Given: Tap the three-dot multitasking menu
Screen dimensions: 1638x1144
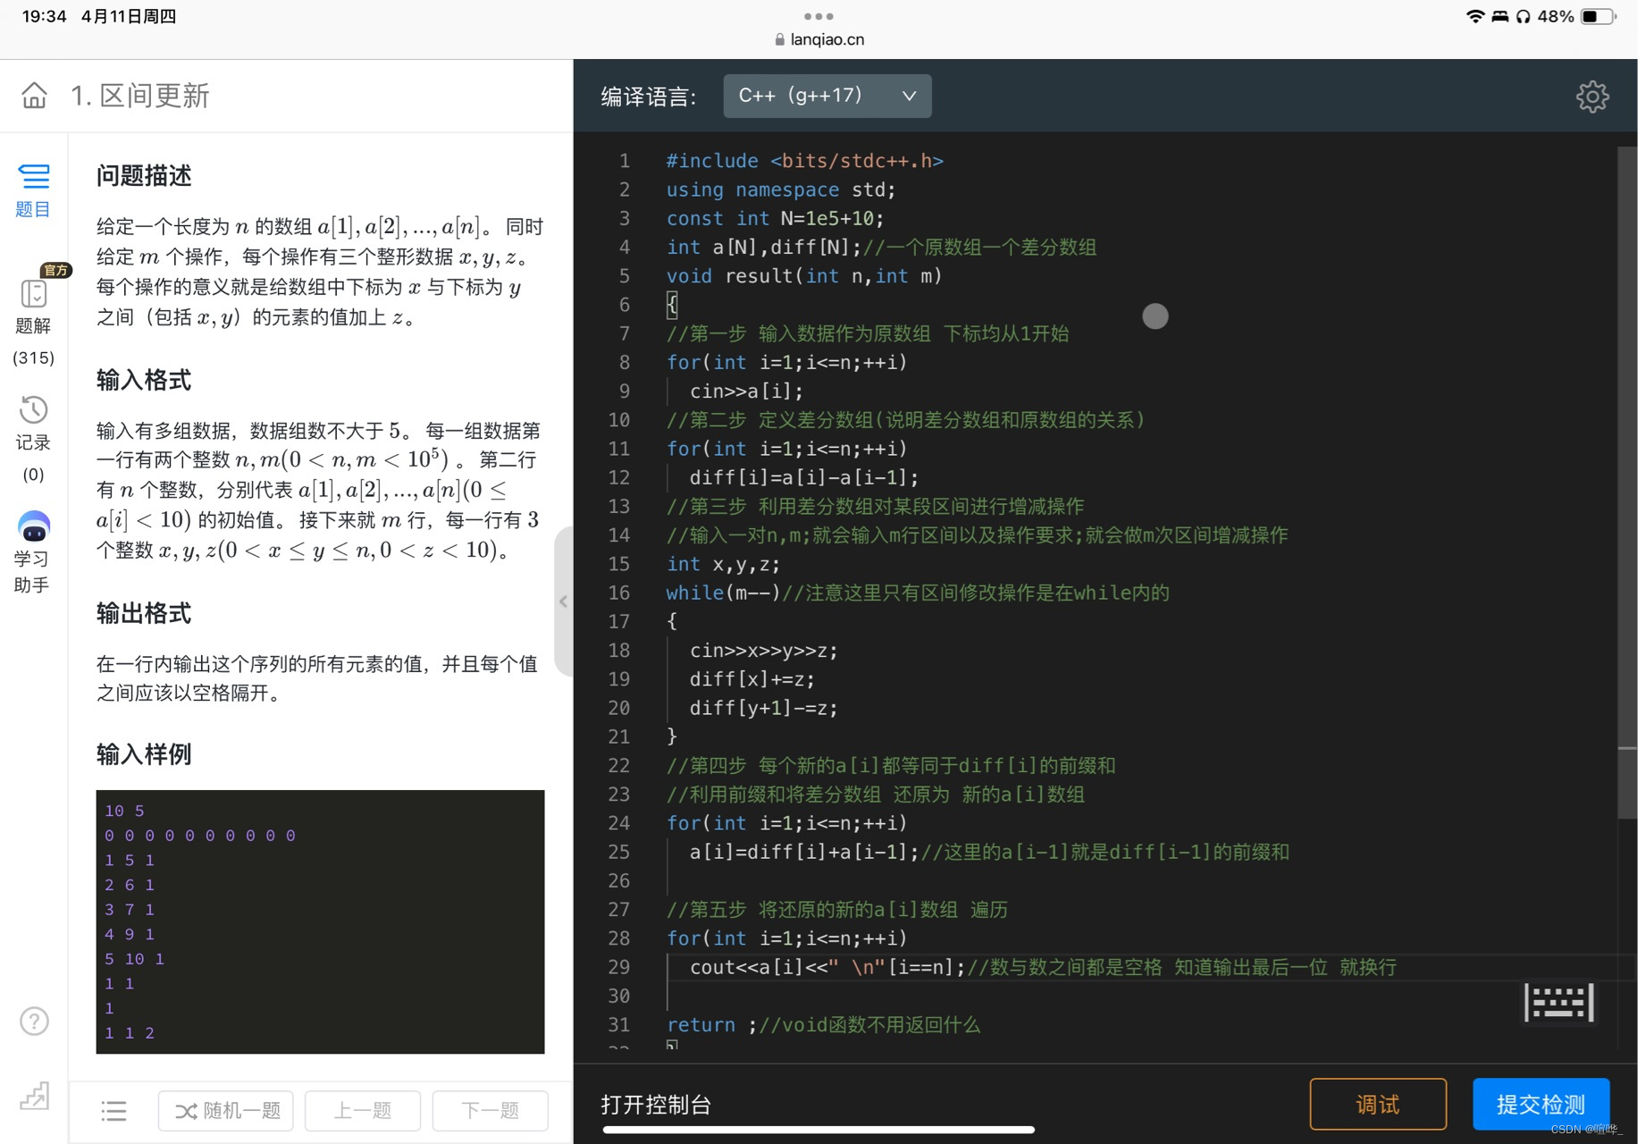Looking at the screenshot, I should pos(819,16).
